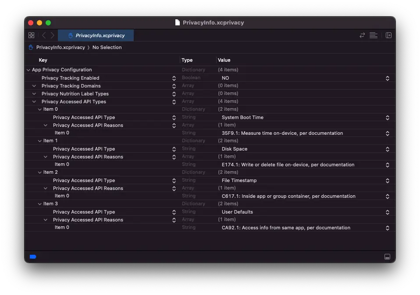This screenshot has width=420, height=295.
Task: Click key stepper beside Disk Space type
Action: click(x=174, y=149)
